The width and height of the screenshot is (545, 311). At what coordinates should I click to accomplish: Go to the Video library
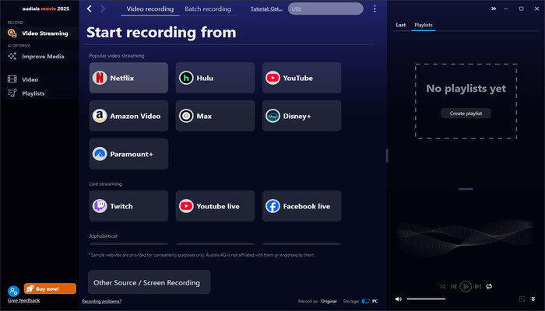(39, 79)
